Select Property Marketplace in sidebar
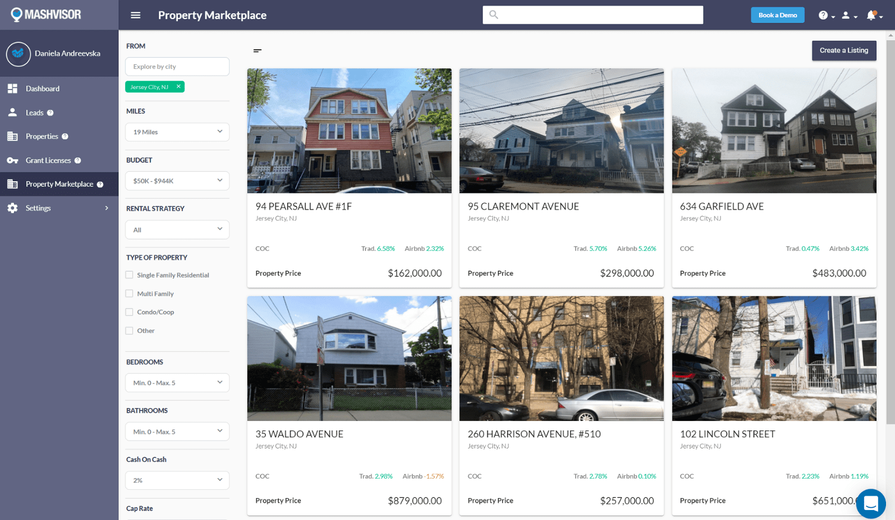The width and height of the screenshot is (895, 520). pos(59,184)
